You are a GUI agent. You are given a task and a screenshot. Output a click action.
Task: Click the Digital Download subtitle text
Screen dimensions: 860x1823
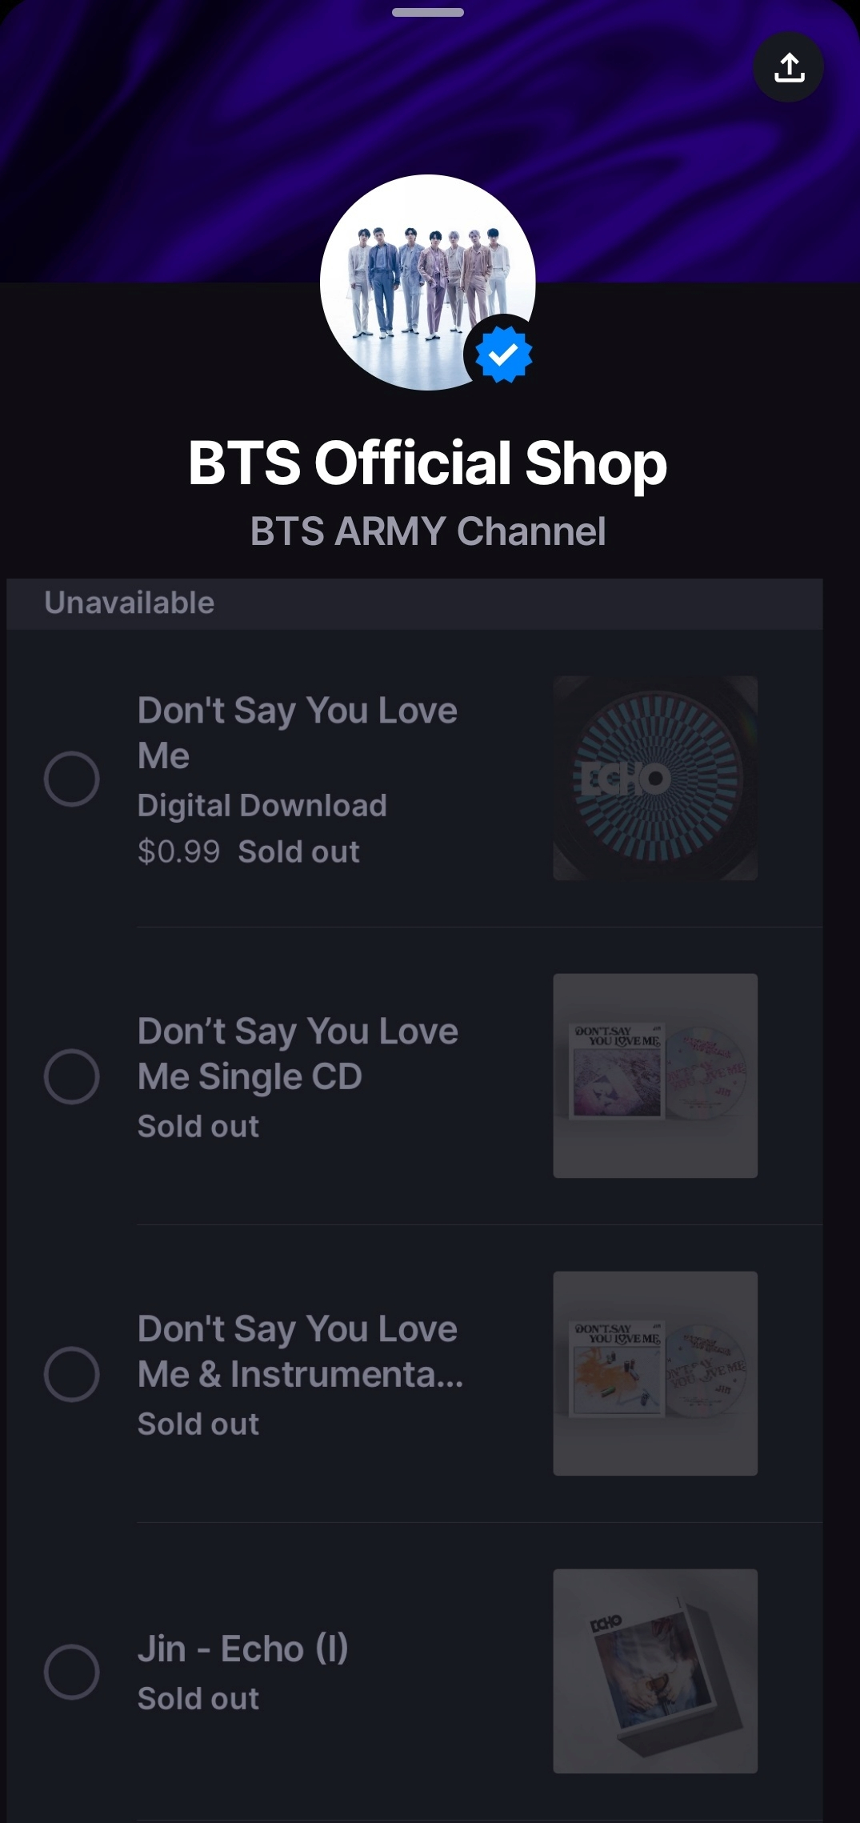pyautogui.click(x=262, y=806)
